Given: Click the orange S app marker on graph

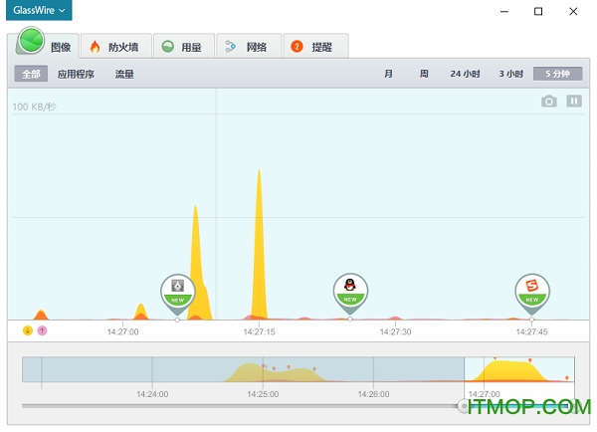Looking at the screenshot, I should pyautogui.click(x=531, y=290).
